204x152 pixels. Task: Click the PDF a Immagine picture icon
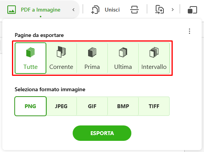click(12, 10)
